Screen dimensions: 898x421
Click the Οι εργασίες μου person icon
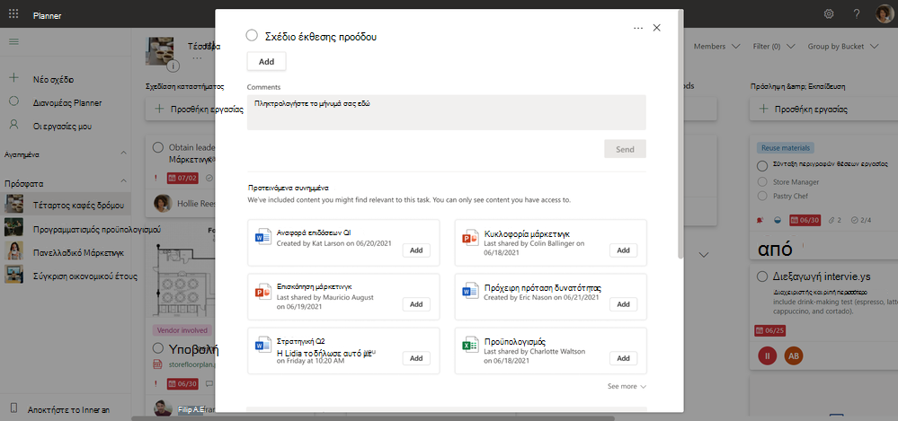tap(14, 126)
